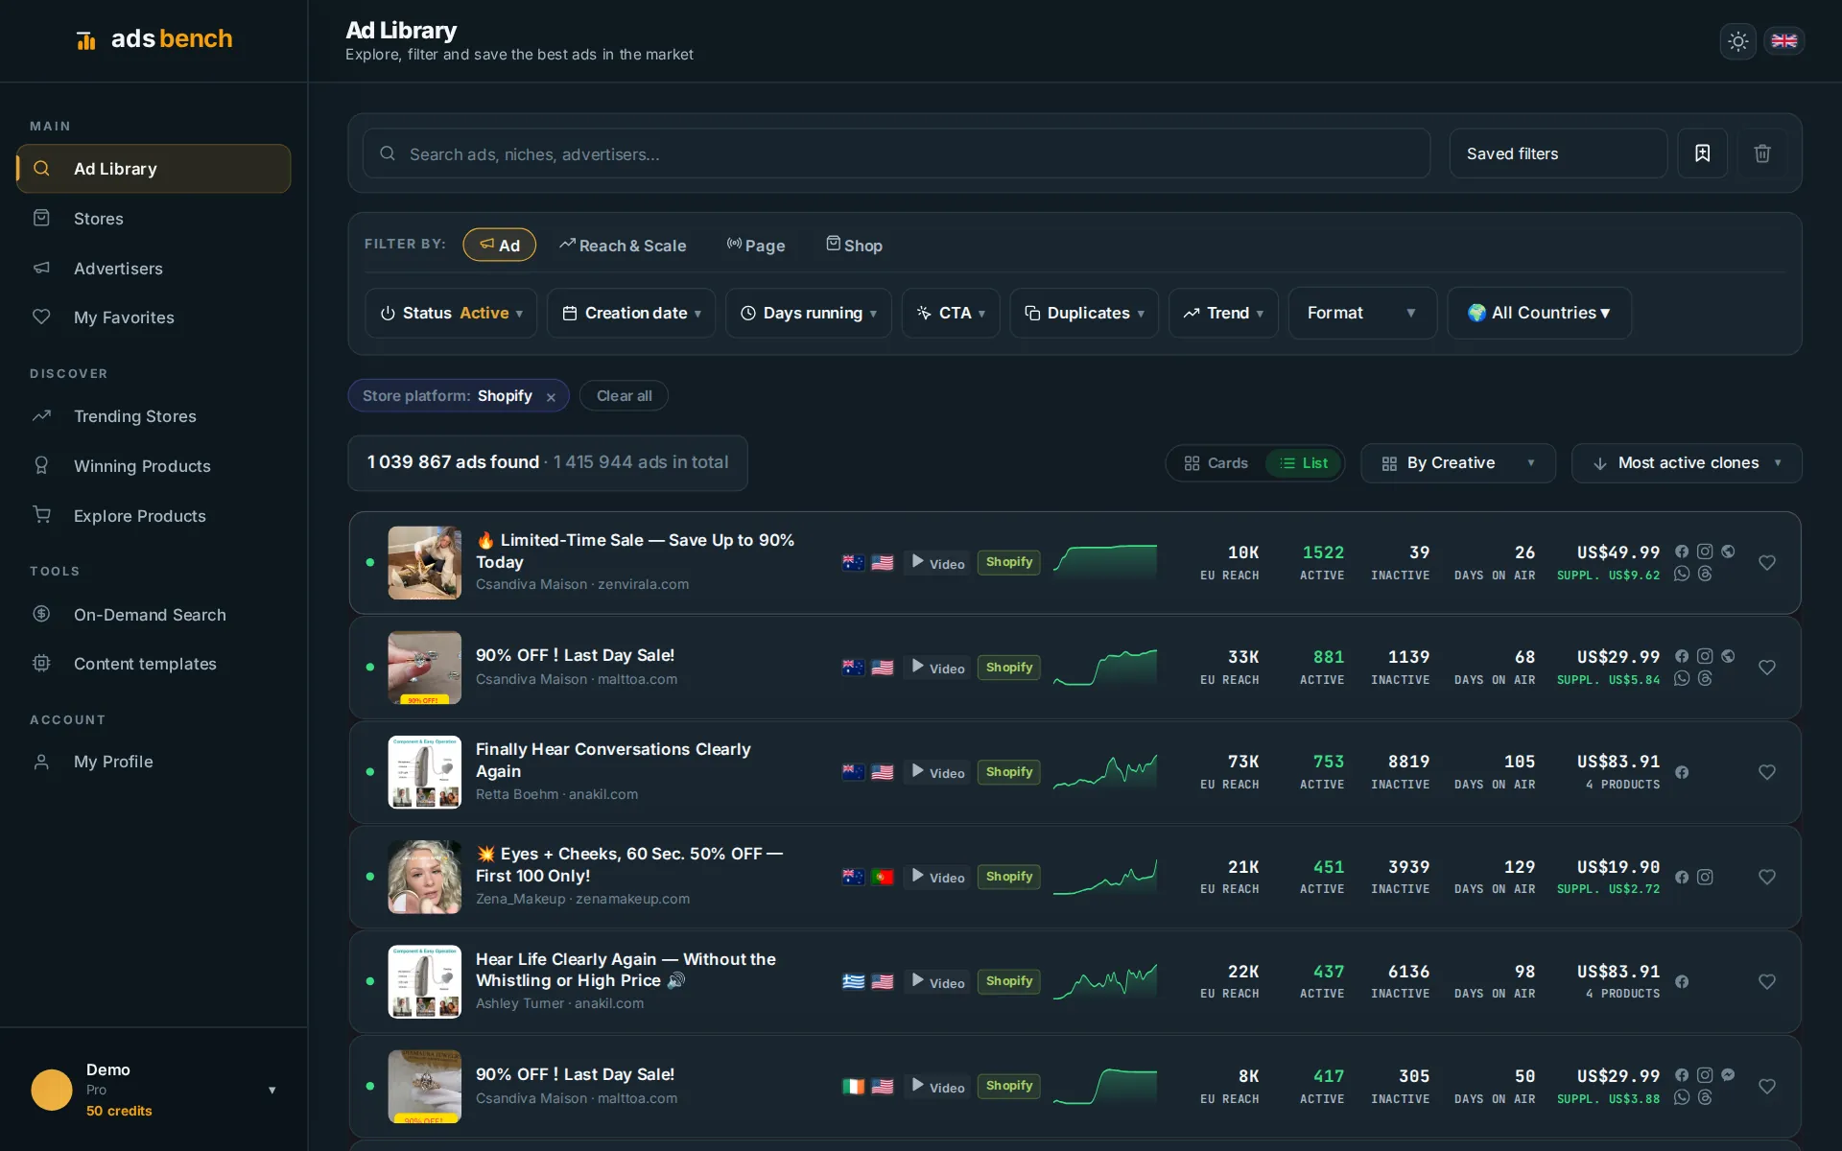The width and height of the screenshot is (1842, 1151).
Task: Switch to Cards view
Action: pos(1216,463)
